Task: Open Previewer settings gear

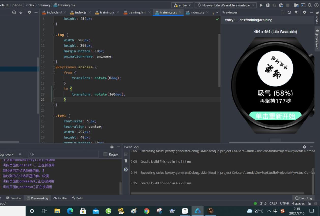Action: [304, 12]
